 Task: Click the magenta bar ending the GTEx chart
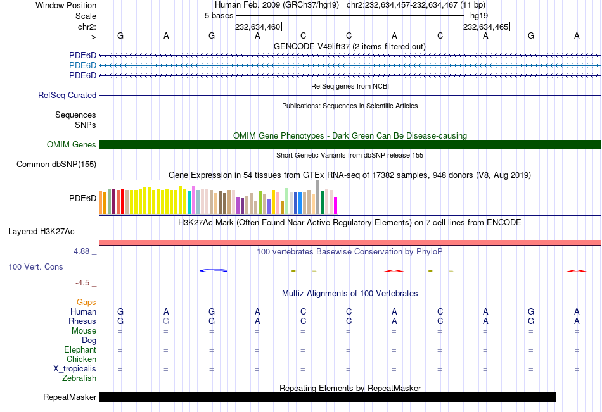pos(336,205)
